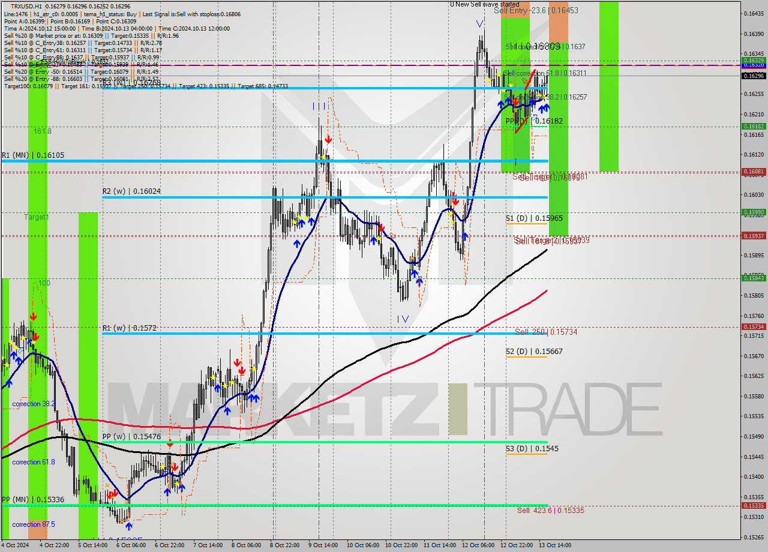Select the 'correction 61.8' label at left edge
This screenshot has width=768, height=552.
(34, 462)
